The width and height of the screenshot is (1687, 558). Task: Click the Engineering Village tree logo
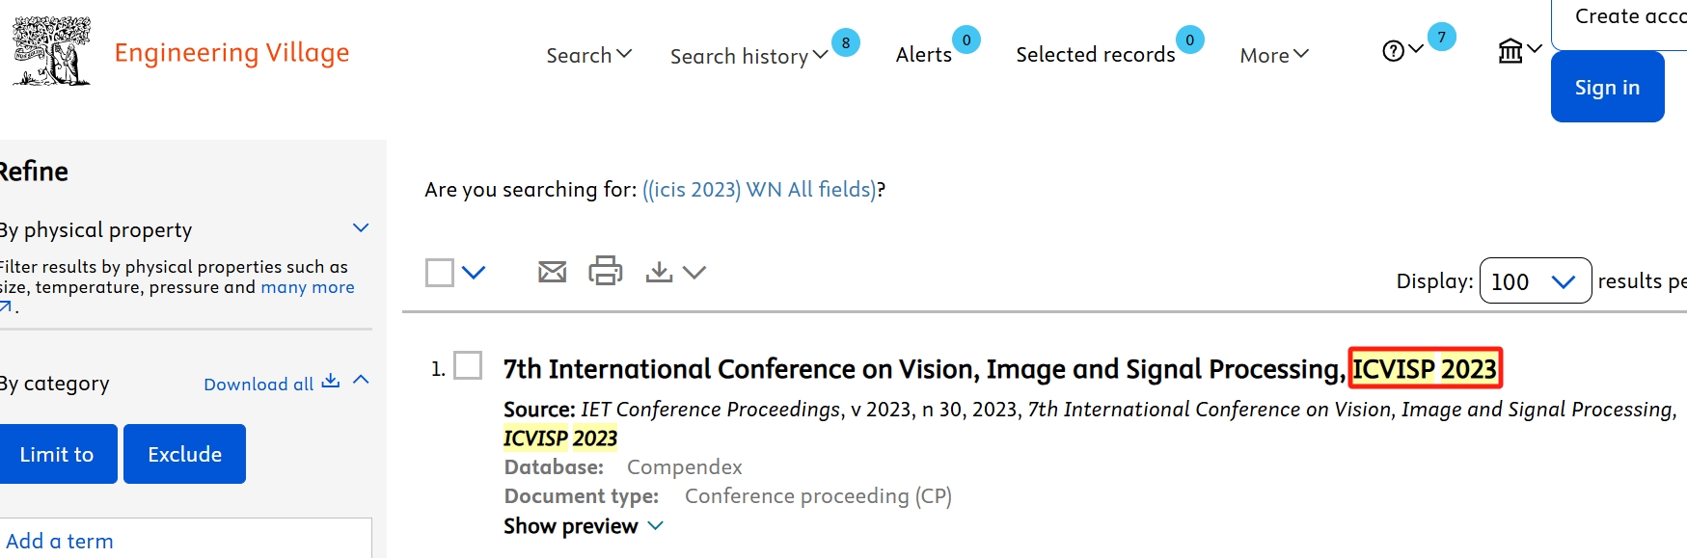tap(52, 52)
